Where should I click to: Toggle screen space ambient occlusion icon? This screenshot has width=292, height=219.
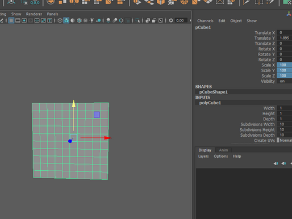click(109, 20)
